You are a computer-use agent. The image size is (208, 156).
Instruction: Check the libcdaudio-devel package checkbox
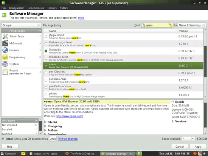pyautogui.click(x=46, y=58)
